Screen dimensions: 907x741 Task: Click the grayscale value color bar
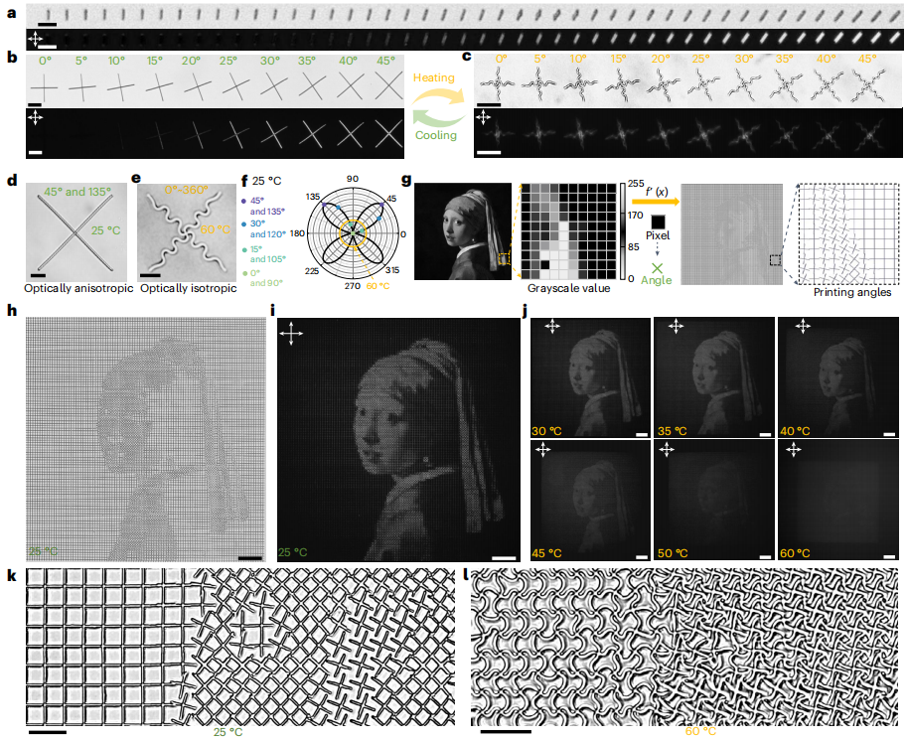[x=623, y=230]
